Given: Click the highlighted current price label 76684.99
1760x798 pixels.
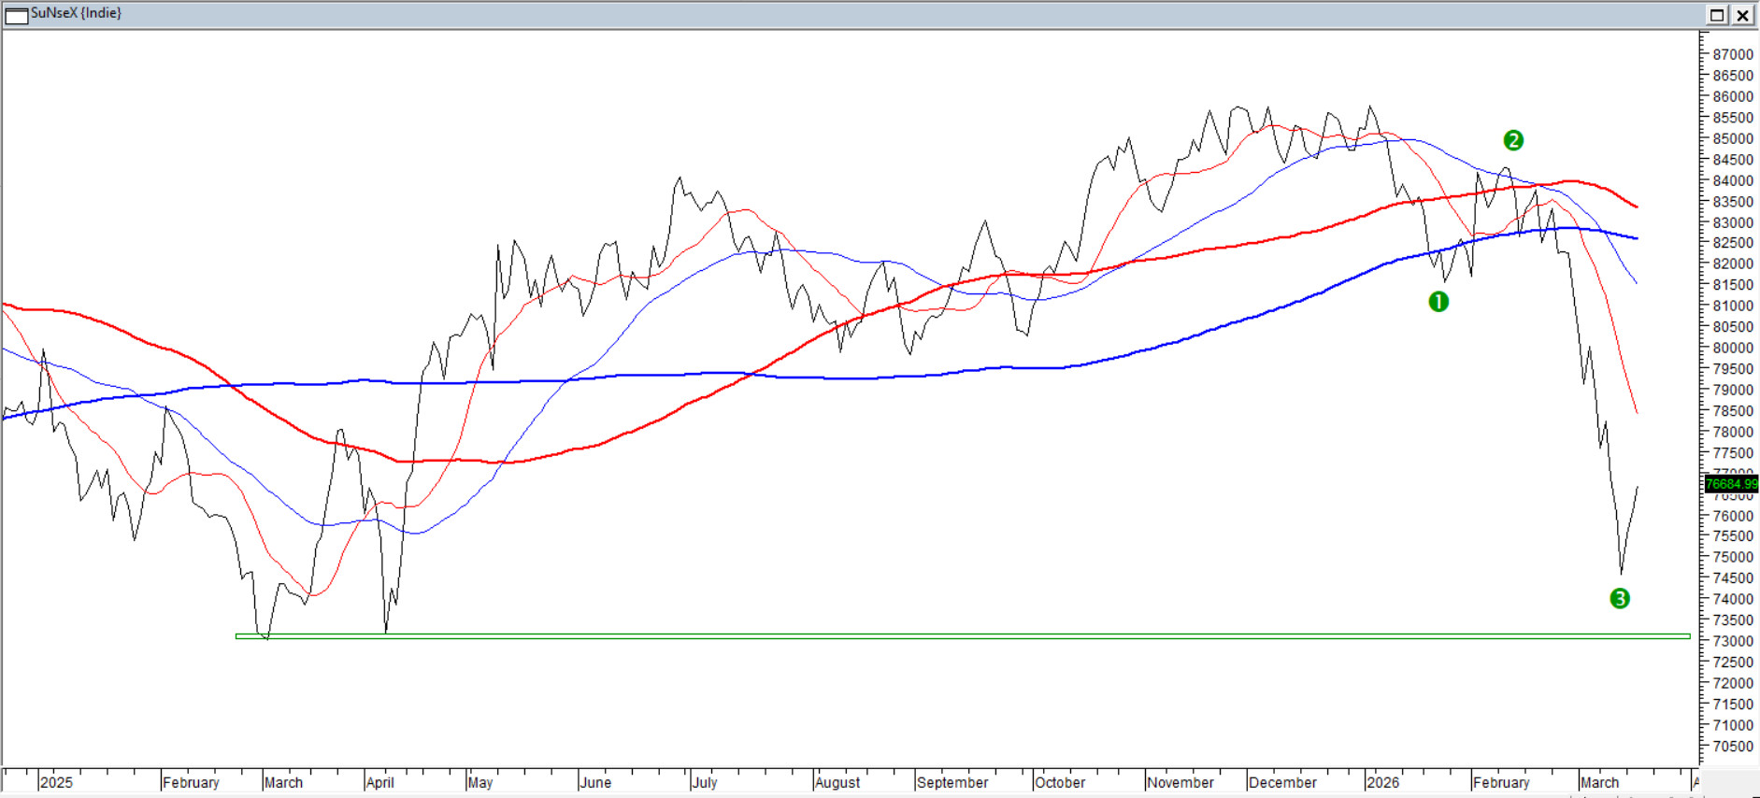Looking at the screenshot, I should (1731, 484).
